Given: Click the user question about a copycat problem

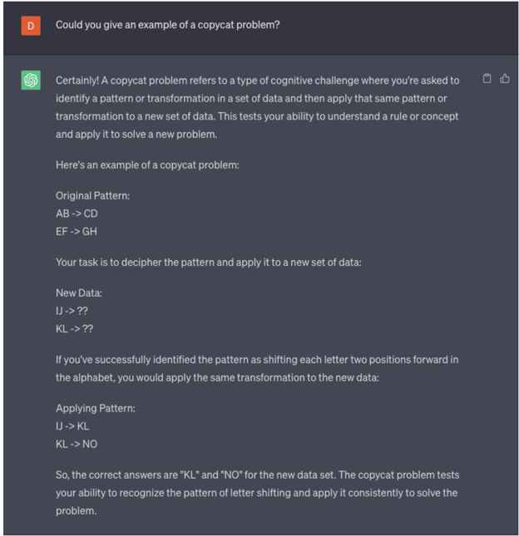Looking at the screenshot, I should (167, 25).
